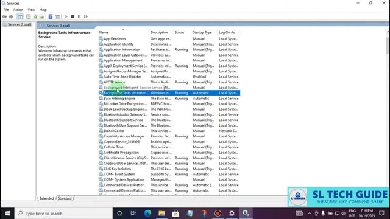Open the volume control tray icon
Image resolution: width=390 pixels, height=219 pixels.
click(x=344, y=214)
